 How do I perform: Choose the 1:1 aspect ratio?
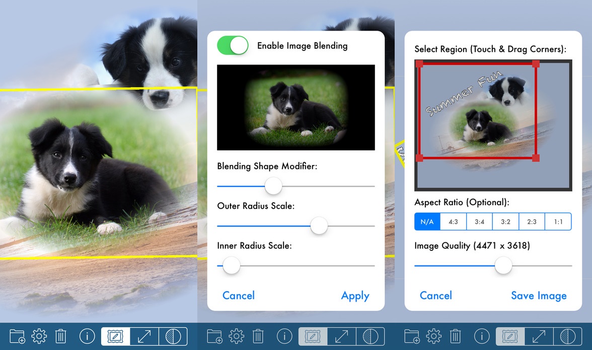pyautogui.click(x=558, y=221)
